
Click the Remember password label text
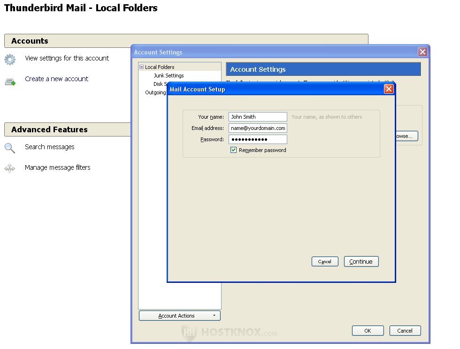click(262, 150)
